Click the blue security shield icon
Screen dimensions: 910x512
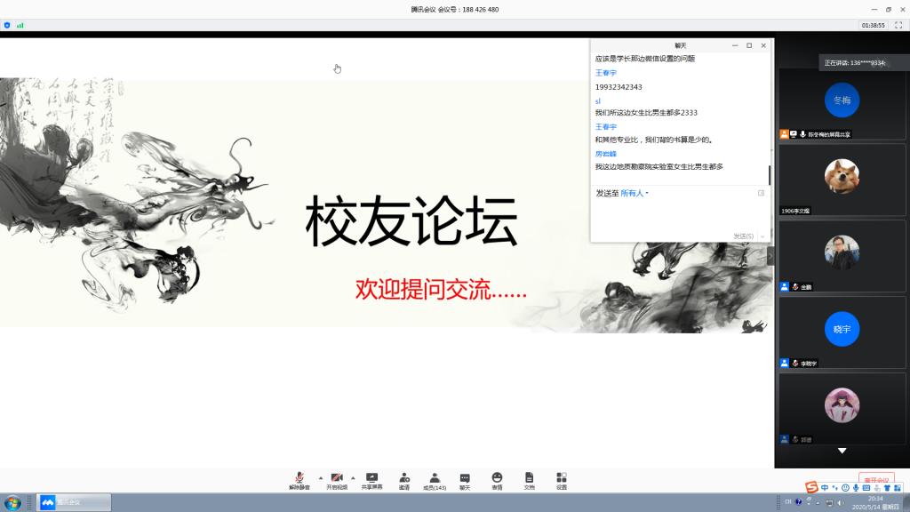(x=7, y=25)
